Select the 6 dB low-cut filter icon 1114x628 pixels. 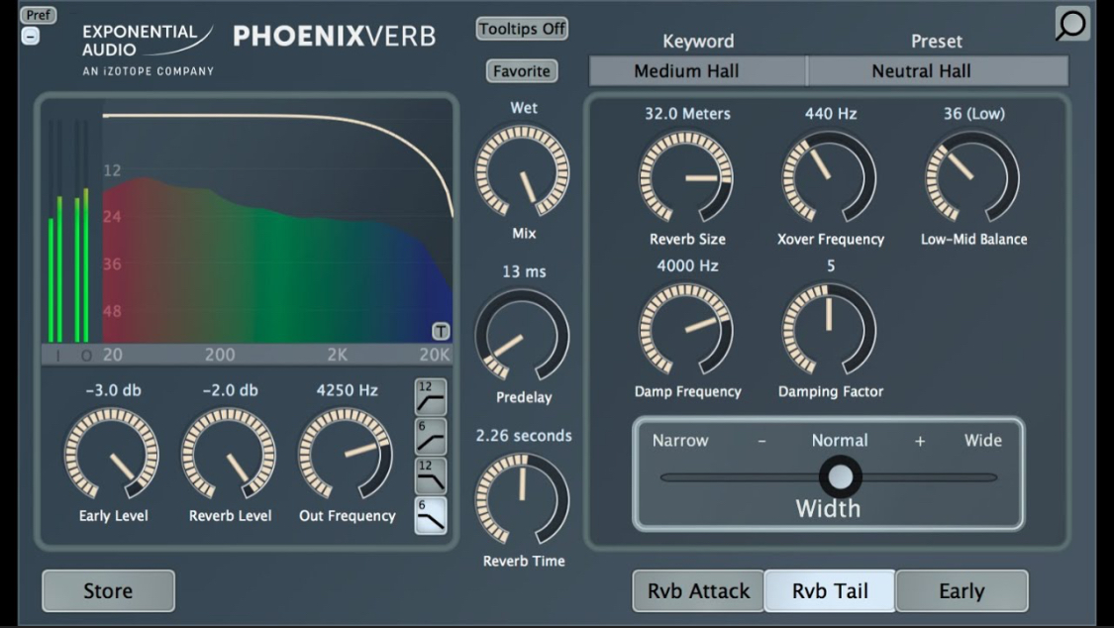431,436
